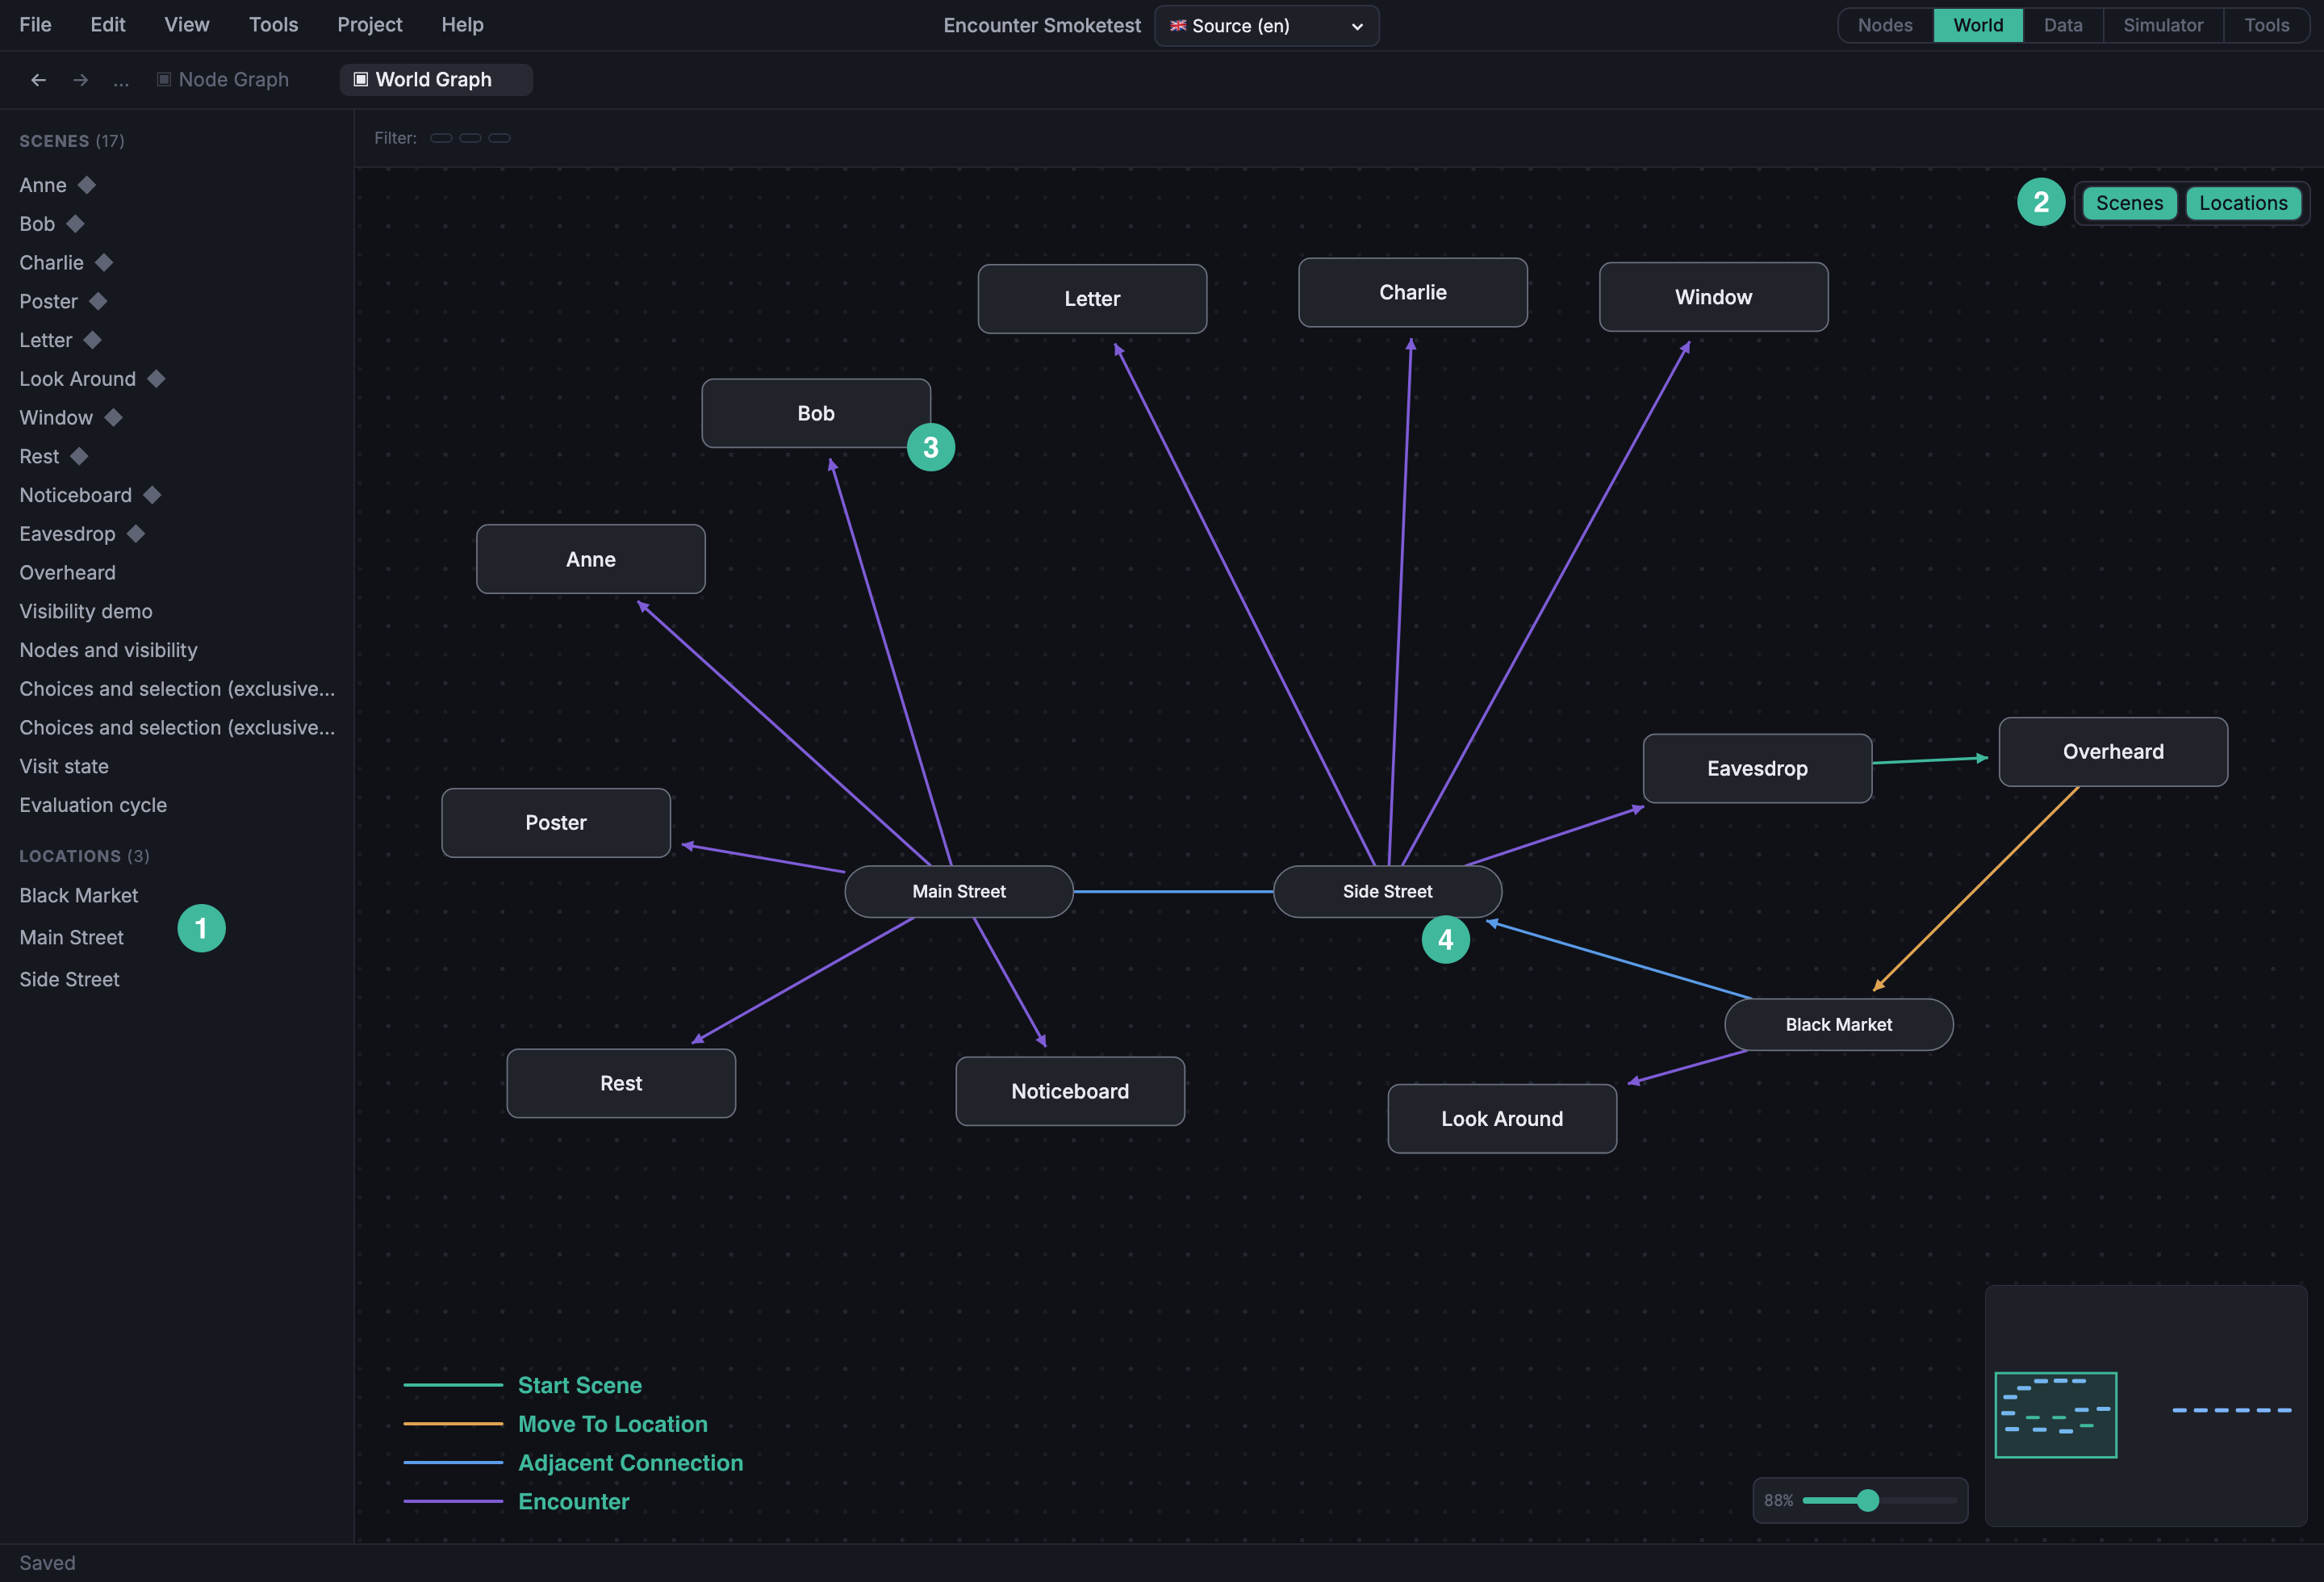Screen dimensions: 2324x1582
Task: Select the Look Around scene node in graph
Action: point(1502,1119)
